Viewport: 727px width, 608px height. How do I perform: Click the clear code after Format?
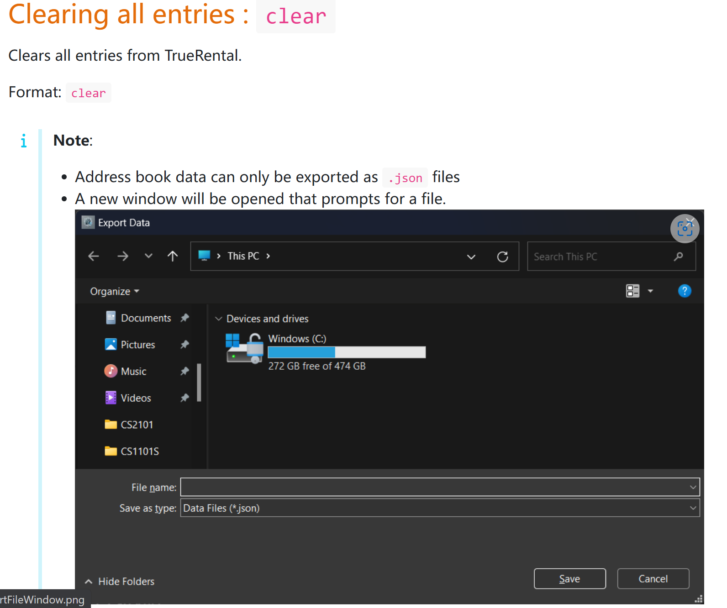pyautogui.click(x=89, y=93)
